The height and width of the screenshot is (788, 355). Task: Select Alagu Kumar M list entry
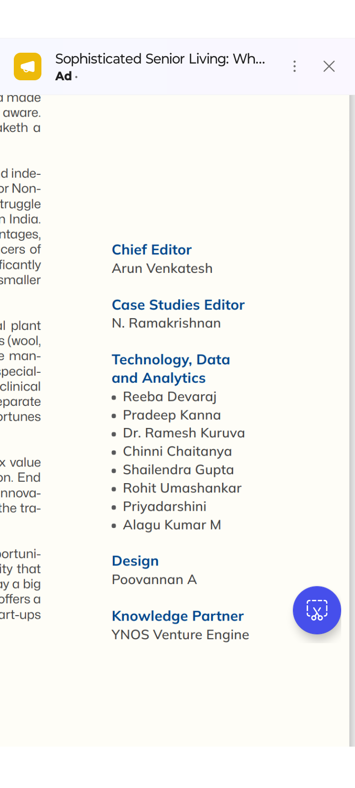click(x=172, y=525)
